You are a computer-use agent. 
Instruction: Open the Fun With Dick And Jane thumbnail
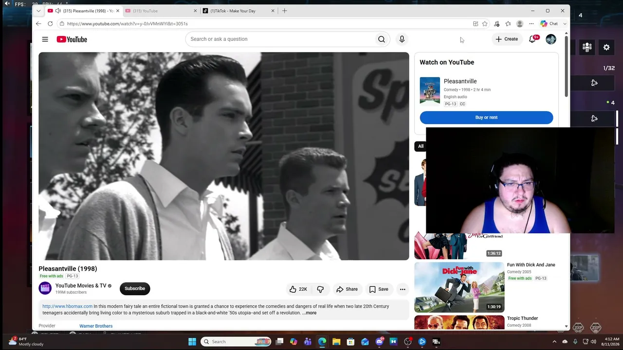point(459,287)
